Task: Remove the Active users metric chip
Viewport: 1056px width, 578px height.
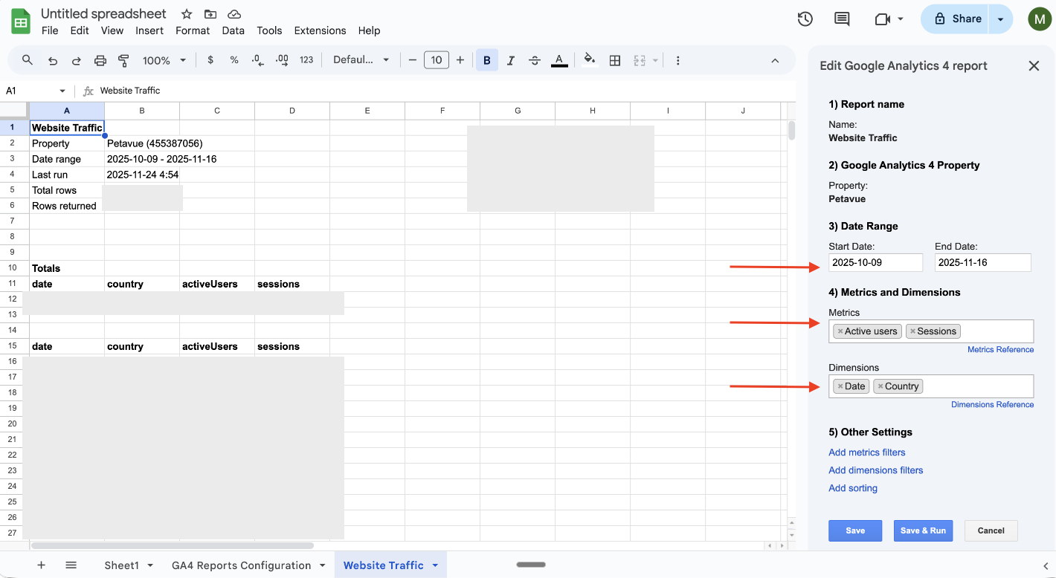Action: (x=840, y=331)
